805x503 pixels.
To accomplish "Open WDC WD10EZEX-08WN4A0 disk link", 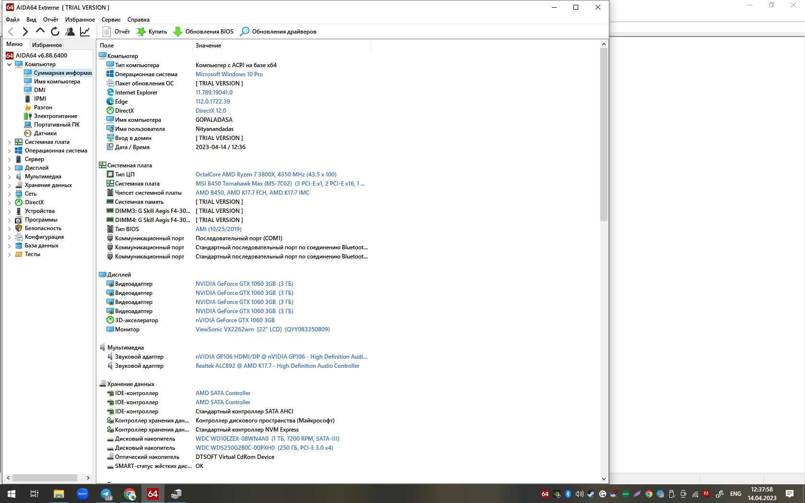I will [267, 439].
